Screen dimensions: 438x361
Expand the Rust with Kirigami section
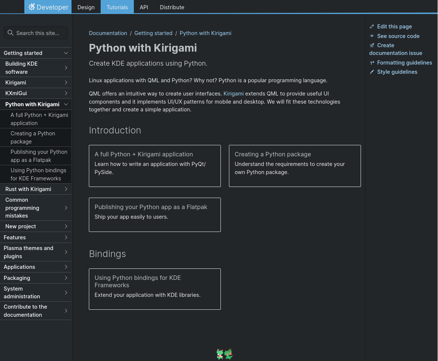click(x=66, y=189)
